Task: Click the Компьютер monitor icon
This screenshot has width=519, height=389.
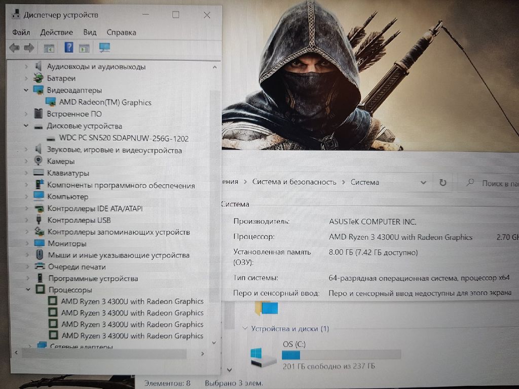Action: point(39,196)
